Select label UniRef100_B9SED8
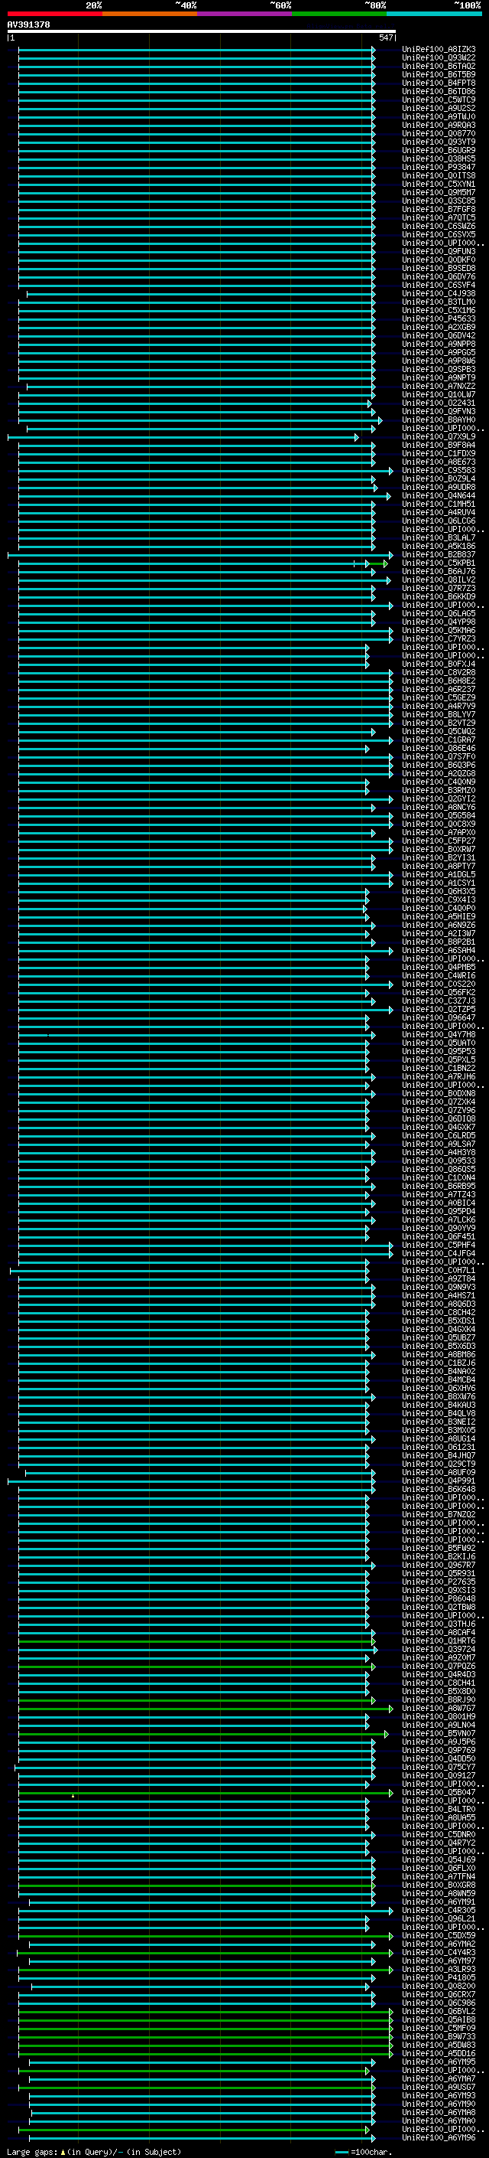 [x=439, y=268]
